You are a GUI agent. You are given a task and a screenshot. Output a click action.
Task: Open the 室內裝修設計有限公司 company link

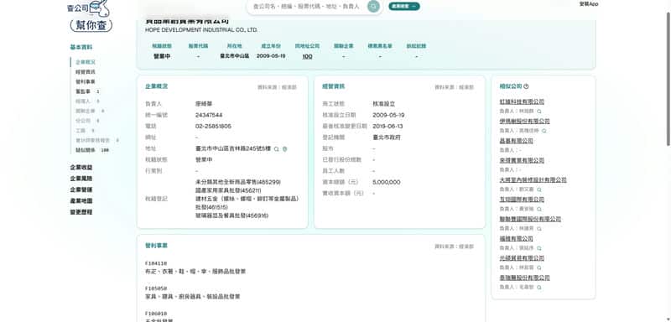pos(533,180)
